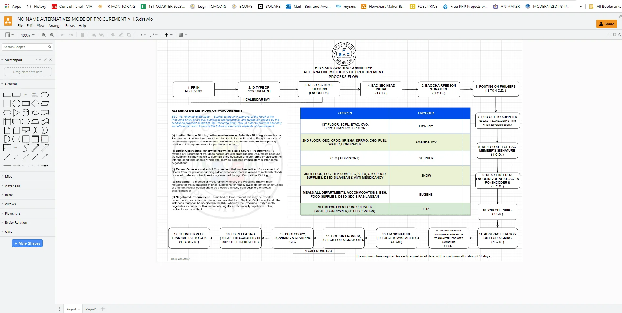Select the Rounded Rectangle shape

pyautogui.click(x=16, y=95)
